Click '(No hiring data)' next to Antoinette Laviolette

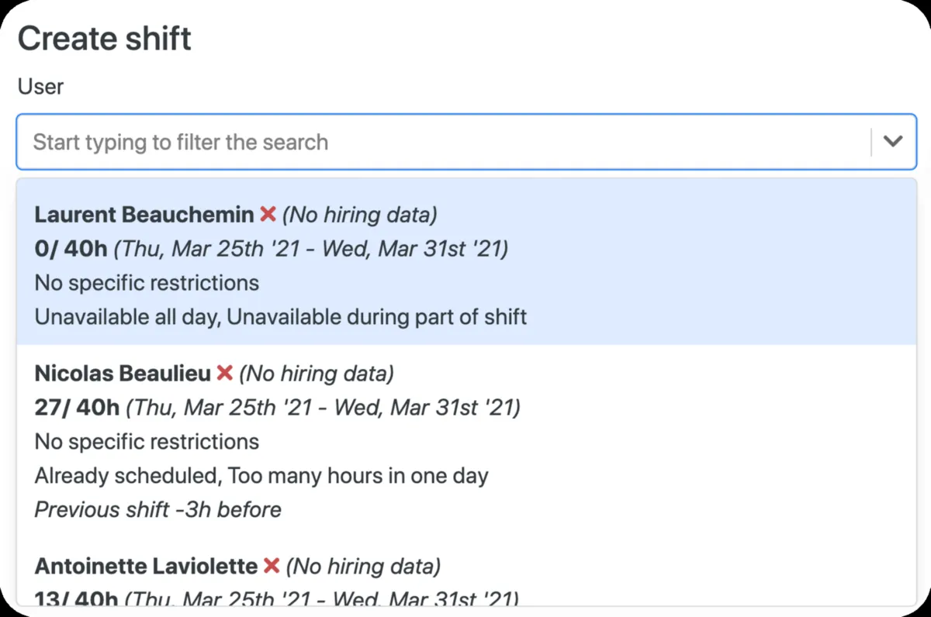[x=363, y=567]
